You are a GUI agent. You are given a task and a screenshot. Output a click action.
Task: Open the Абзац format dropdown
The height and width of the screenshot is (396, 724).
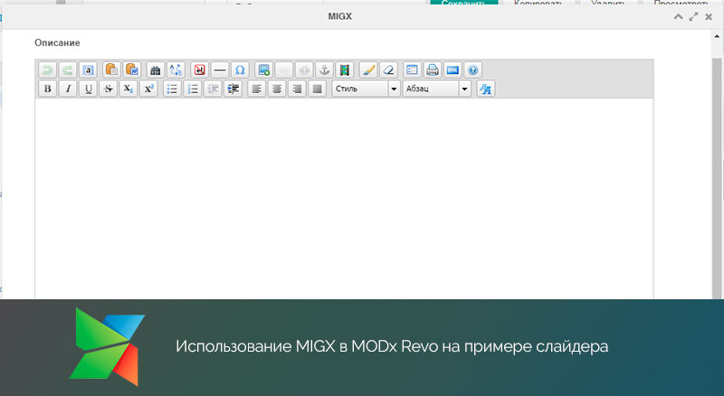437,89
